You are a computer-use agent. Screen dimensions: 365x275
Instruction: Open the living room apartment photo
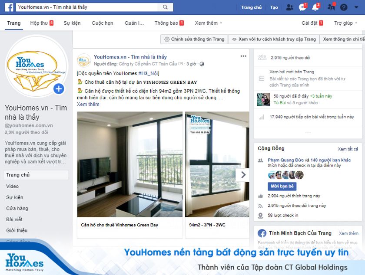point(130,164)
